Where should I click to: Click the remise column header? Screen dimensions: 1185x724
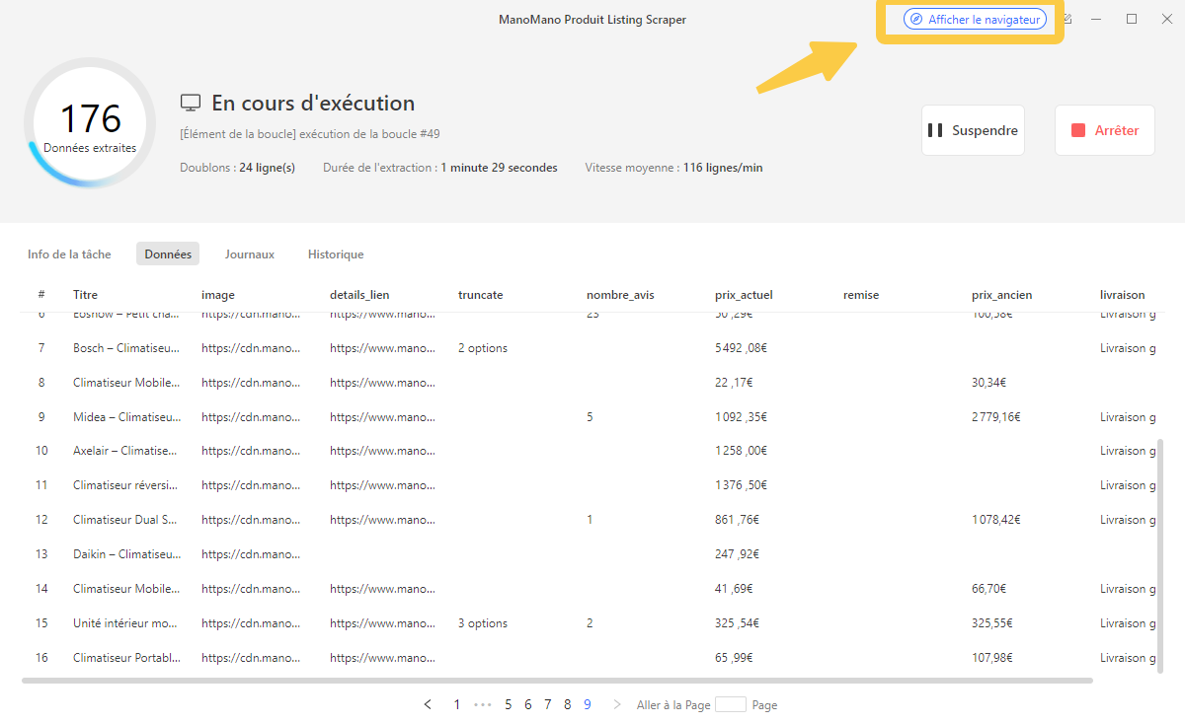coord(861,295)
